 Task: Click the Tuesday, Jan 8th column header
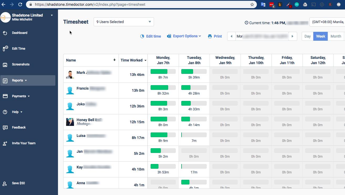pyautogui.click(x=194, y=60)
